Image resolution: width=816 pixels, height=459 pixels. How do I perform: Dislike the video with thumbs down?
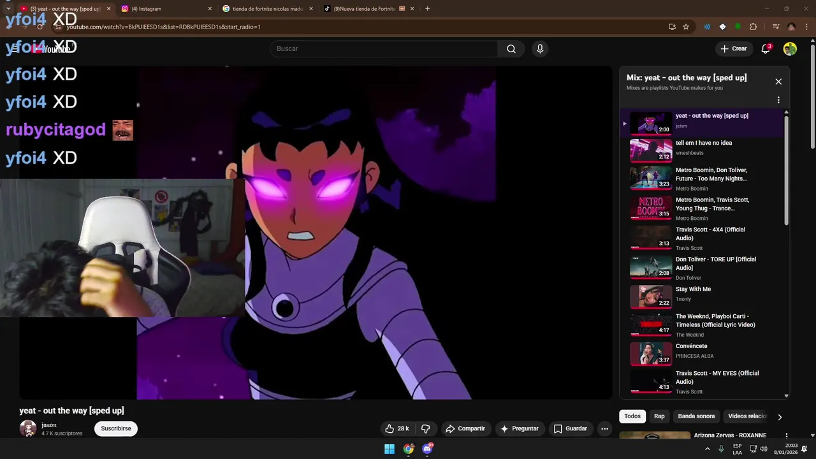tap(426, 428)
